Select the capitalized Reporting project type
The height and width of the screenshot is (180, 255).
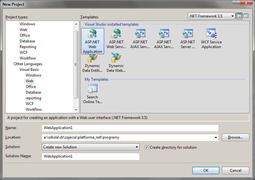coord(28,47)
